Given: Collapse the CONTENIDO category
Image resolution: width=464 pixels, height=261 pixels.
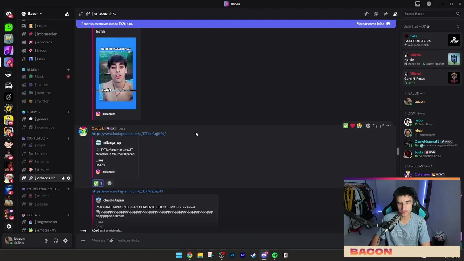Looking at the screenshot, I should (35, 138).
